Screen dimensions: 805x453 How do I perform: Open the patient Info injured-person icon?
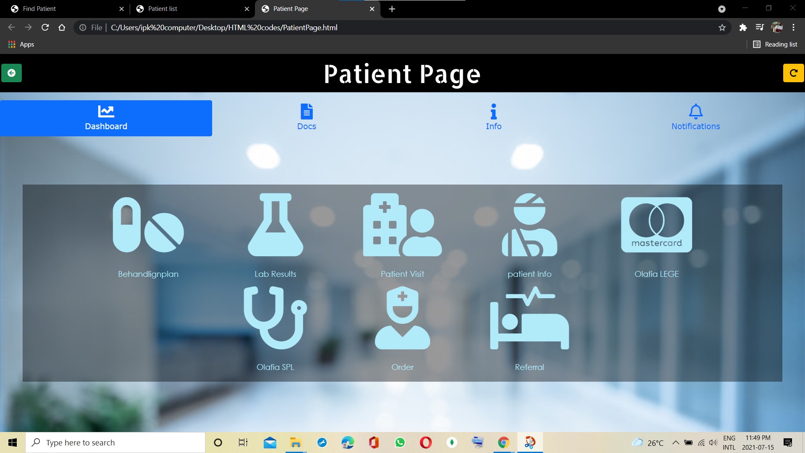pyautogui.click(x=530, y=225)
